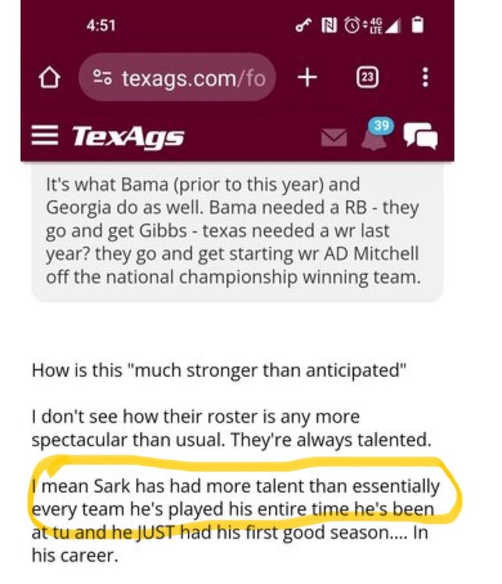Click the TexAgs logo
The image size is (502, 584).
(x=129, y=138)
